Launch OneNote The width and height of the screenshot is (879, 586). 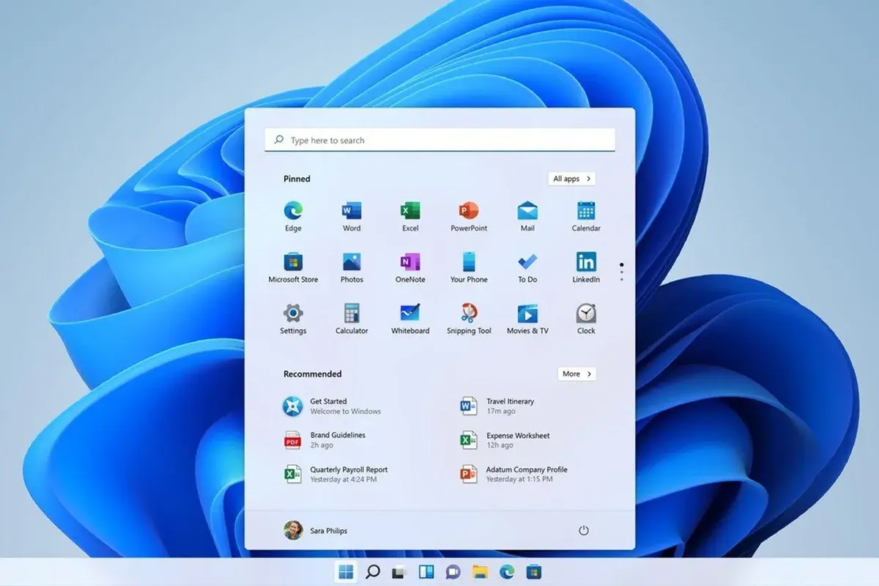(x=410, y=268)
